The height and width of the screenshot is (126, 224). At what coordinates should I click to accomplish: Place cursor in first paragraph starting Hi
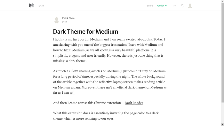point(110,50)
